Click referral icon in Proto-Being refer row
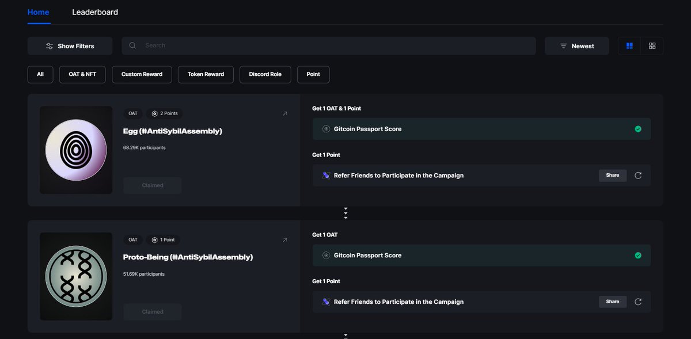Screen dimensions: 691x339 [326, 302]
